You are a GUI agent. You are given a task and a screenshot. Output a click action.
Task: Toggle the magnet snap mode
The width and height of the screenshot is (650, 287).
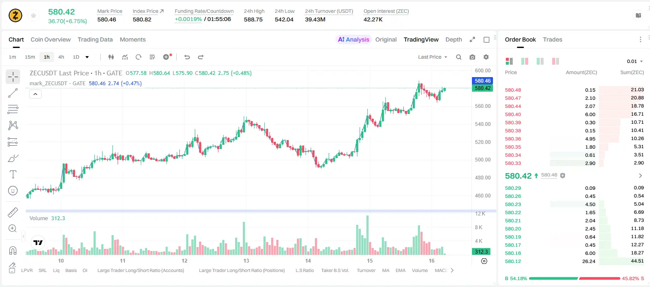(13, 250)
